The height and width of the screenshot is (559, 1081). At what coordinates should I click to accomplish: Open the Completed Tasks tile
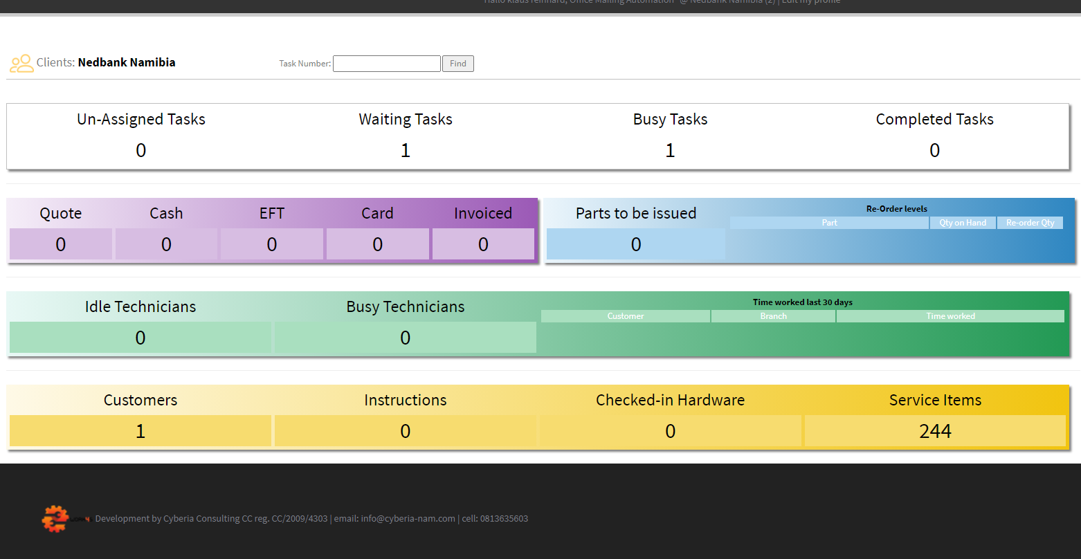935,136
